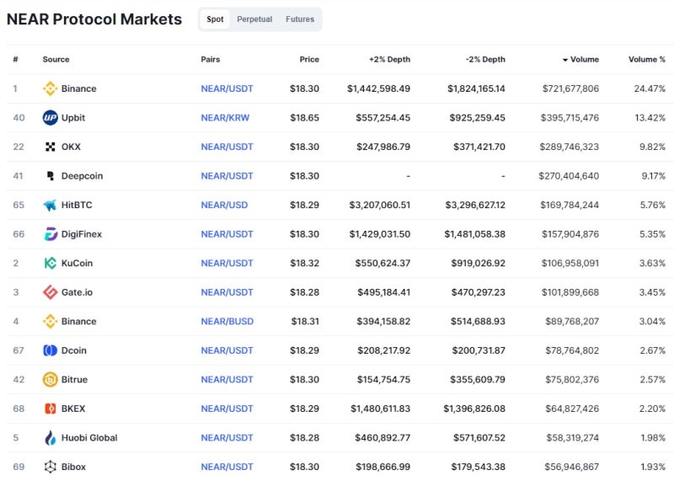Click the Bitrue logo icon
Screen dimensions: 674x481
tap(50, 380)
